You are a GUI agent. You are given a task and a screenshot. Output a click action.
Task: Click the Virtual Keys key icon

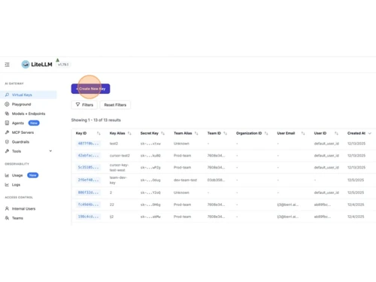coord(7,95)
